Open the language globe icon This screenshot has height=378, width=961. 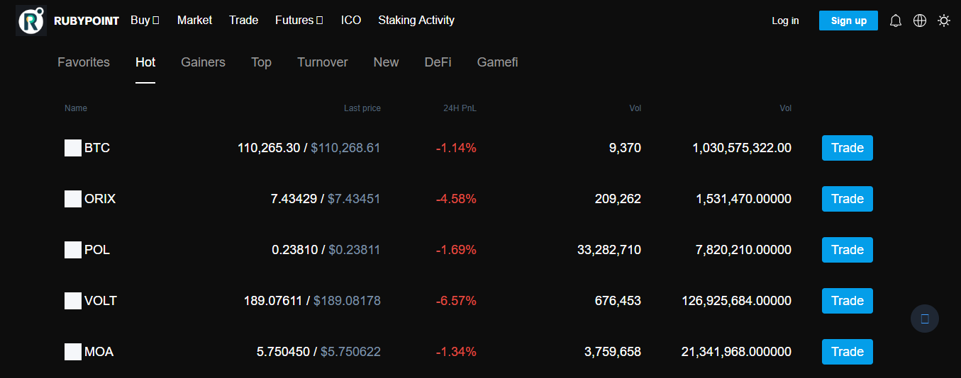(920, 21)
